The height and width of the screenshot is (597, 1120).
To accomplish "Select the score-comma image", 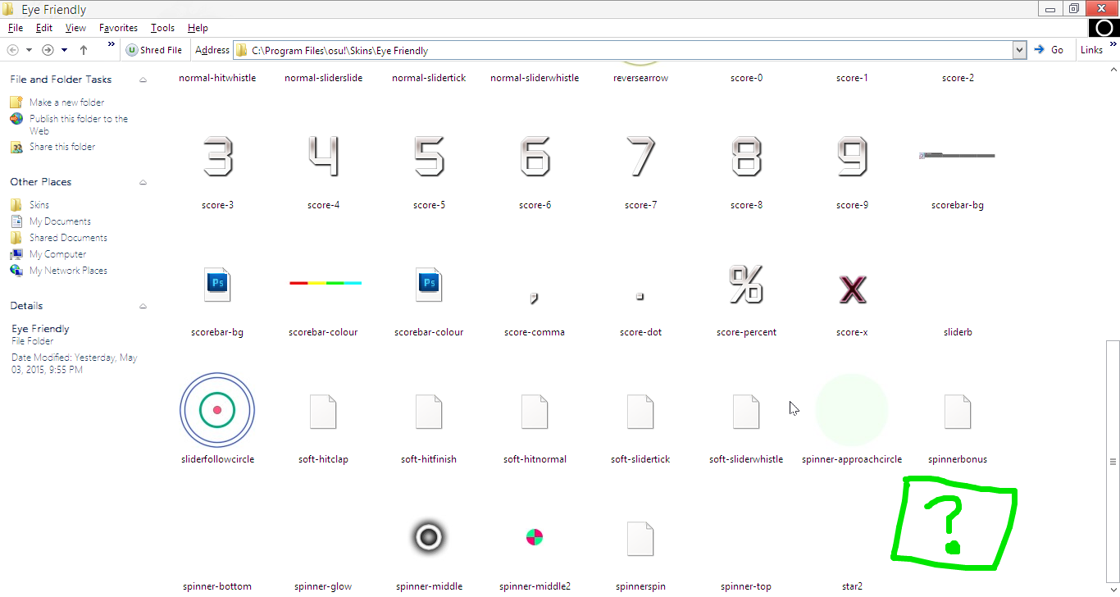I will [x=535, y=297].
